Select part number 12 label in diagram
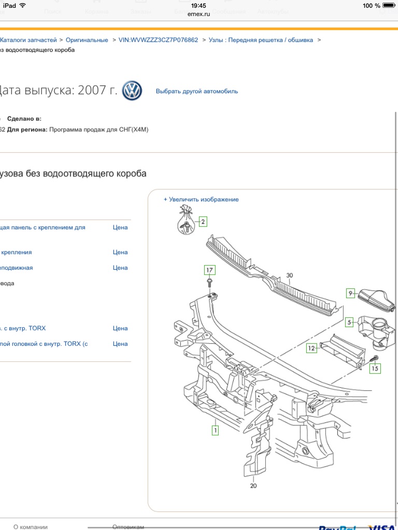This screenshot has height=530, width=398. click(x=311, y=348)
